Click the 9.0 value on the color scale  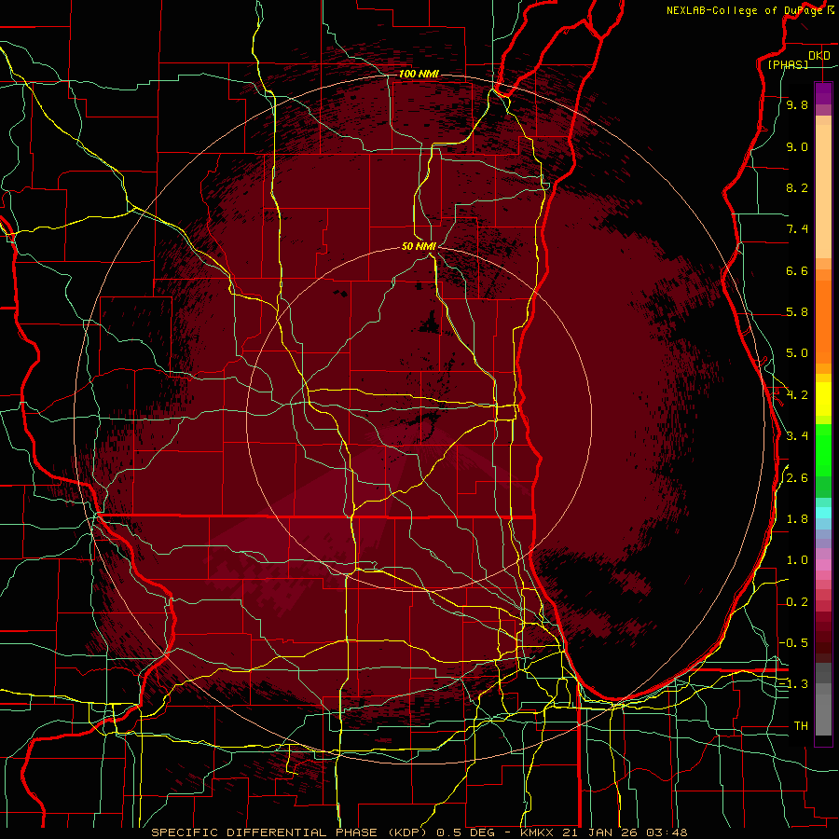tap(797, 147)
